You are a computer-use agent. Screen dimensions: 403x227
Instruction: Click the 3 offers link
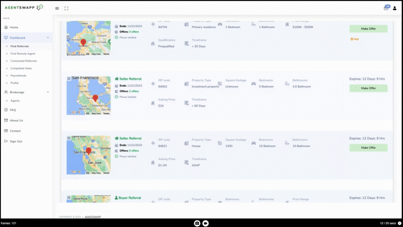pyautogui.click(x=134, y=32)
